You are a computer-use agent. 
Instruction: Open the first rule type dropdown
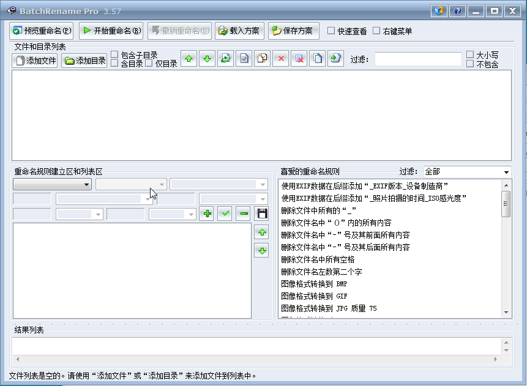[x=53, y=184]
